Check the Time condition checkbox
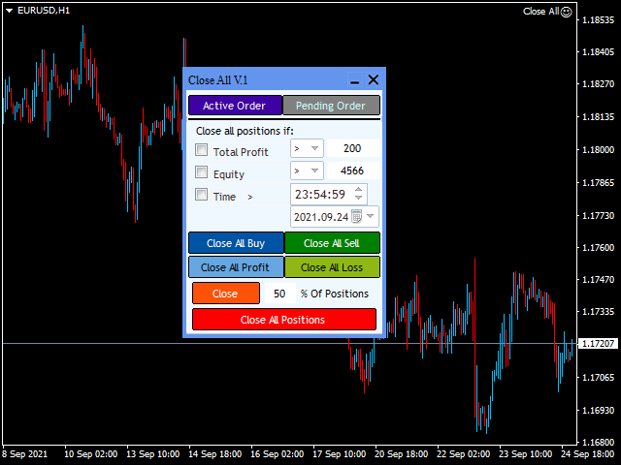The image size is (621, 465). [202, 195]
